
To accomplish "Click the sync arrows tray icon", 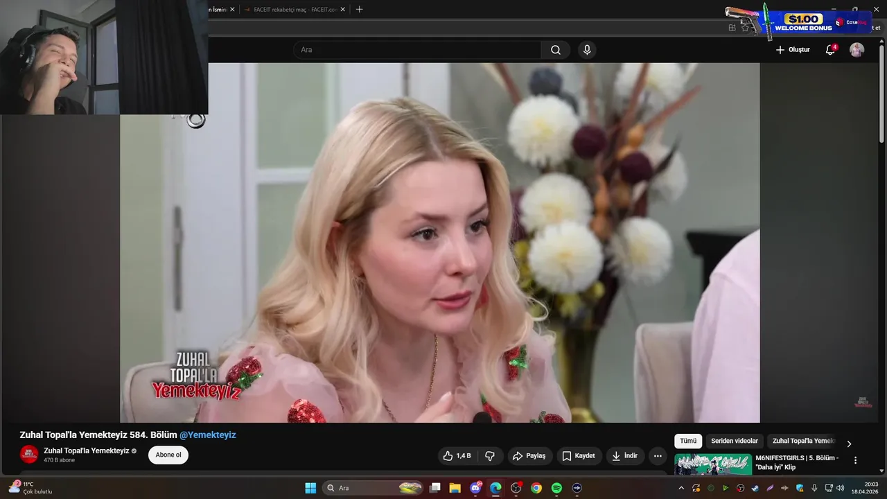I will [696, 488].
